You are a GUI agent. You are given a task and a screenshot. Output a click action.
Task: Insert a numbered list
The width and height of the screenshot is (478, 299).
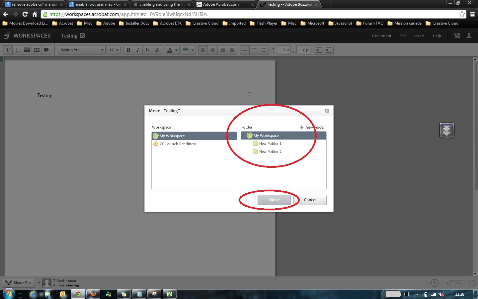click(x=17, y=50)
